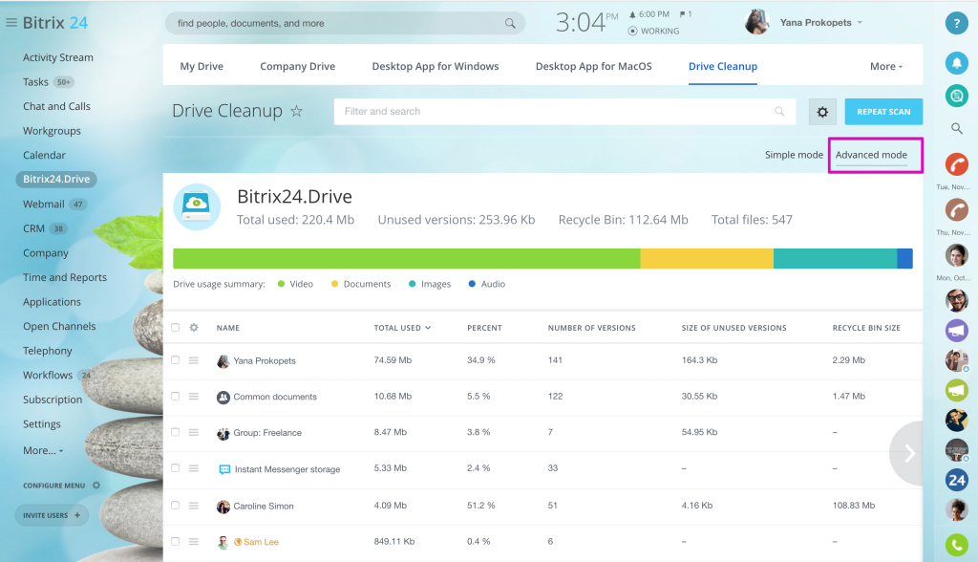Expand the More dropdown in the top tab bar
Screen dimensions: 978x562
click(x=886, y=66)
